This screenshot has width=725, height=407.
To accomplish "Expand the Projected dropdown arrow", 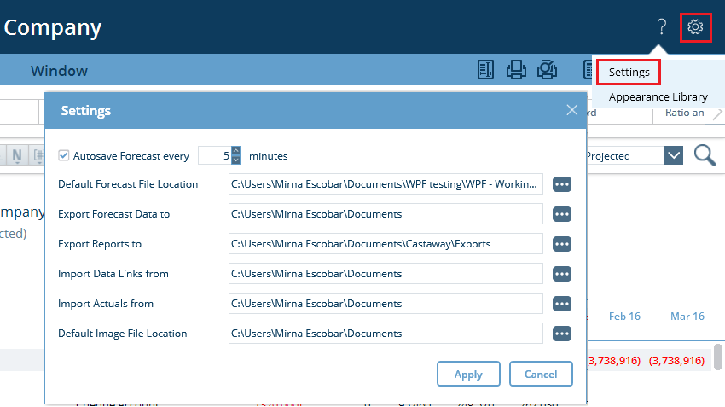I will click(674, 155).
